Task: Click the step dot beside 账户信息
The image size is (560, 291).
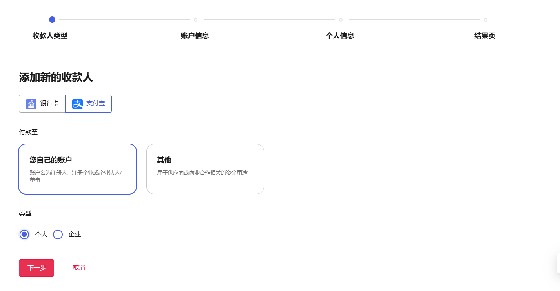Action: click(196, 20)
